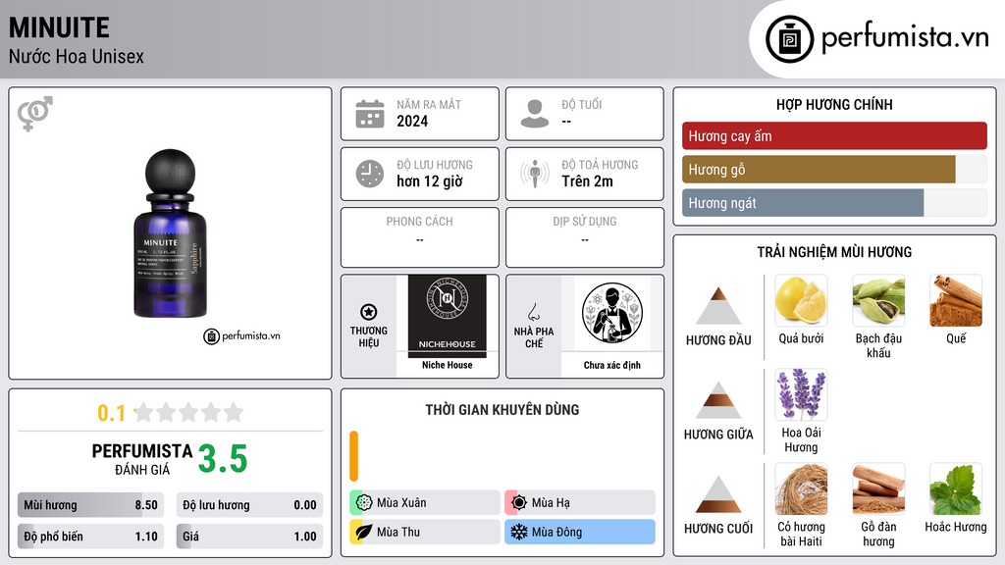Click the perfumer illustration labeled Chưa xác định
This screenshot has width=1005, height=565.
(612, 313)
